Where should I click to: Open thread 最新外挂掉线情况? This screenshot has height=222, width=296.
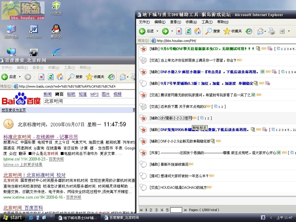click(x=174, y=164)
